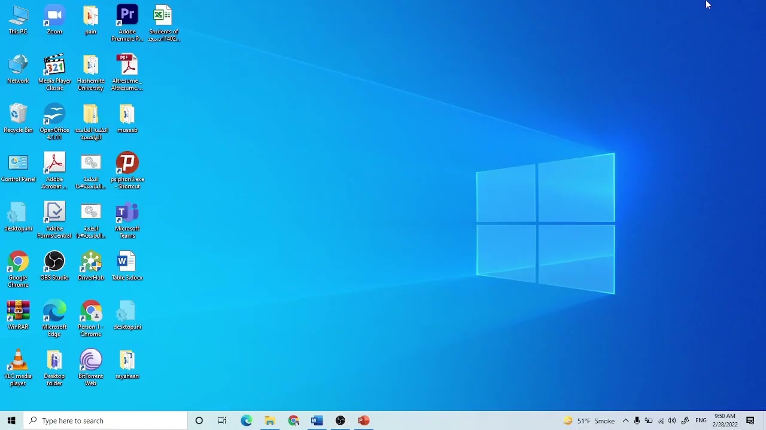Switch to OBS Studio on the taskbar
766x430 pixels.
[x=340, y=420]
